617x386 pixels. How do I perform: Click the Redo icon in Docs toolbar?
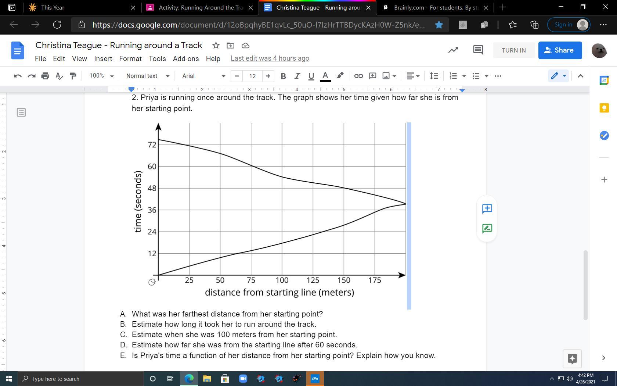point(32,76)
